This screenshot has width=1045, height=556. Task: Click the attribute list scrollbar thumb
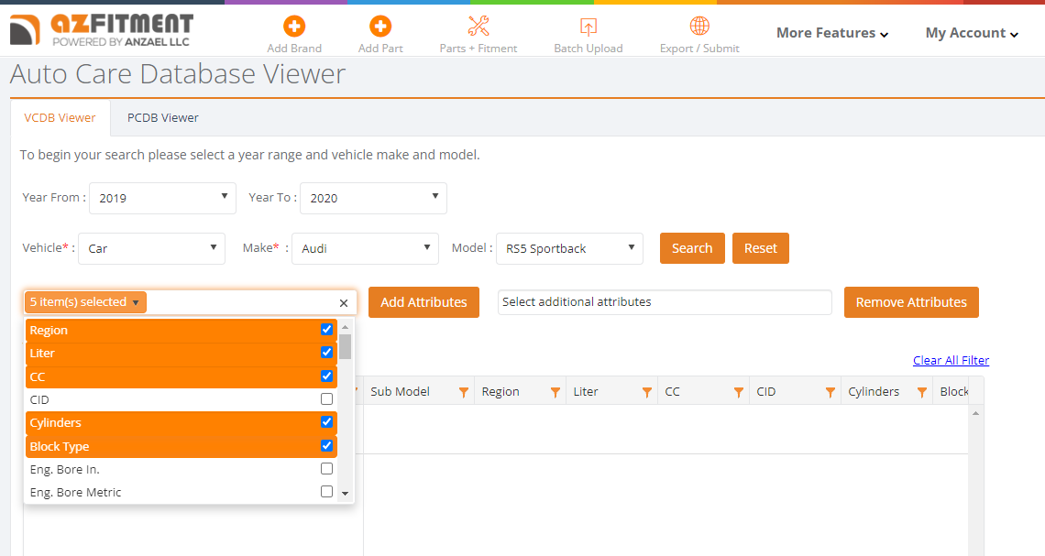(346, 347)
